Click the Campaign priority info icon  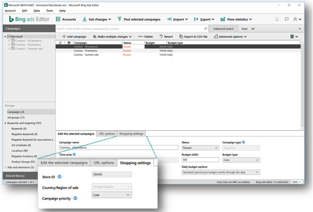pos(75,198)
